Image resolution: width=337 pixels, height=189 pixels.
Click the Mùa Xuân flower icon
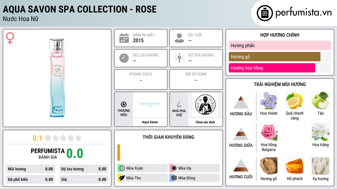122,168
